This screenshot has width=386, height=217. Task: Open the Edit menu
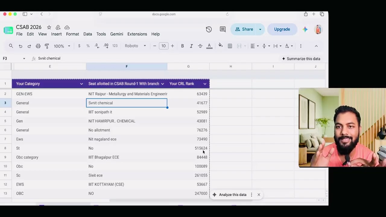click(x=30, y=34)
